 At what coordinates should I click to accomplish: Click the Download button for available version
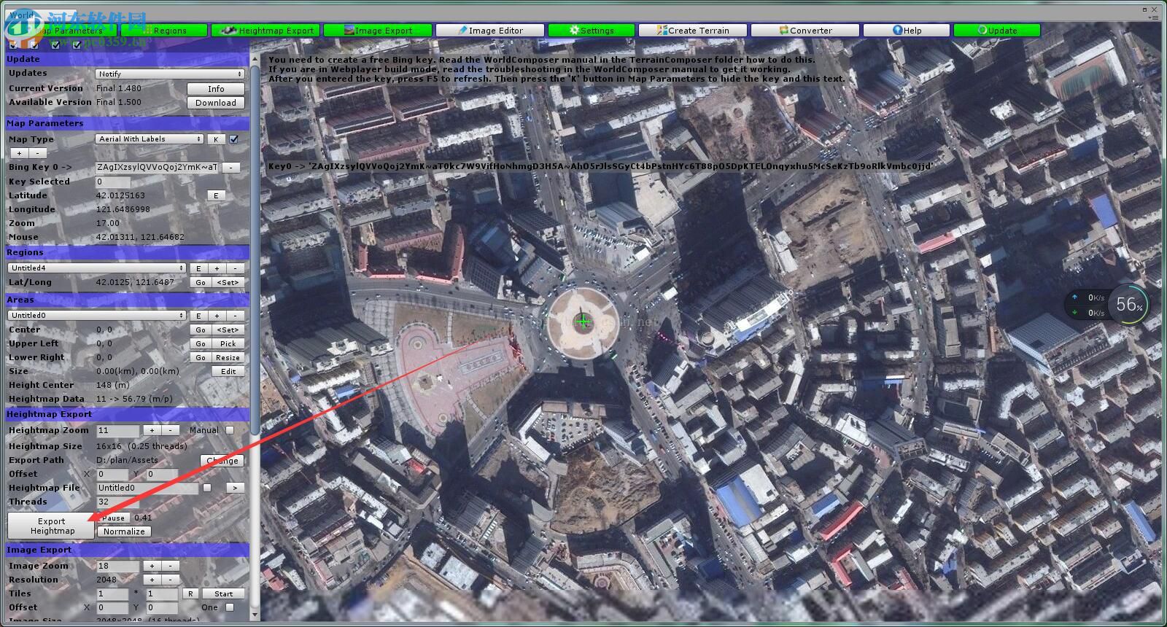(216, 103)
